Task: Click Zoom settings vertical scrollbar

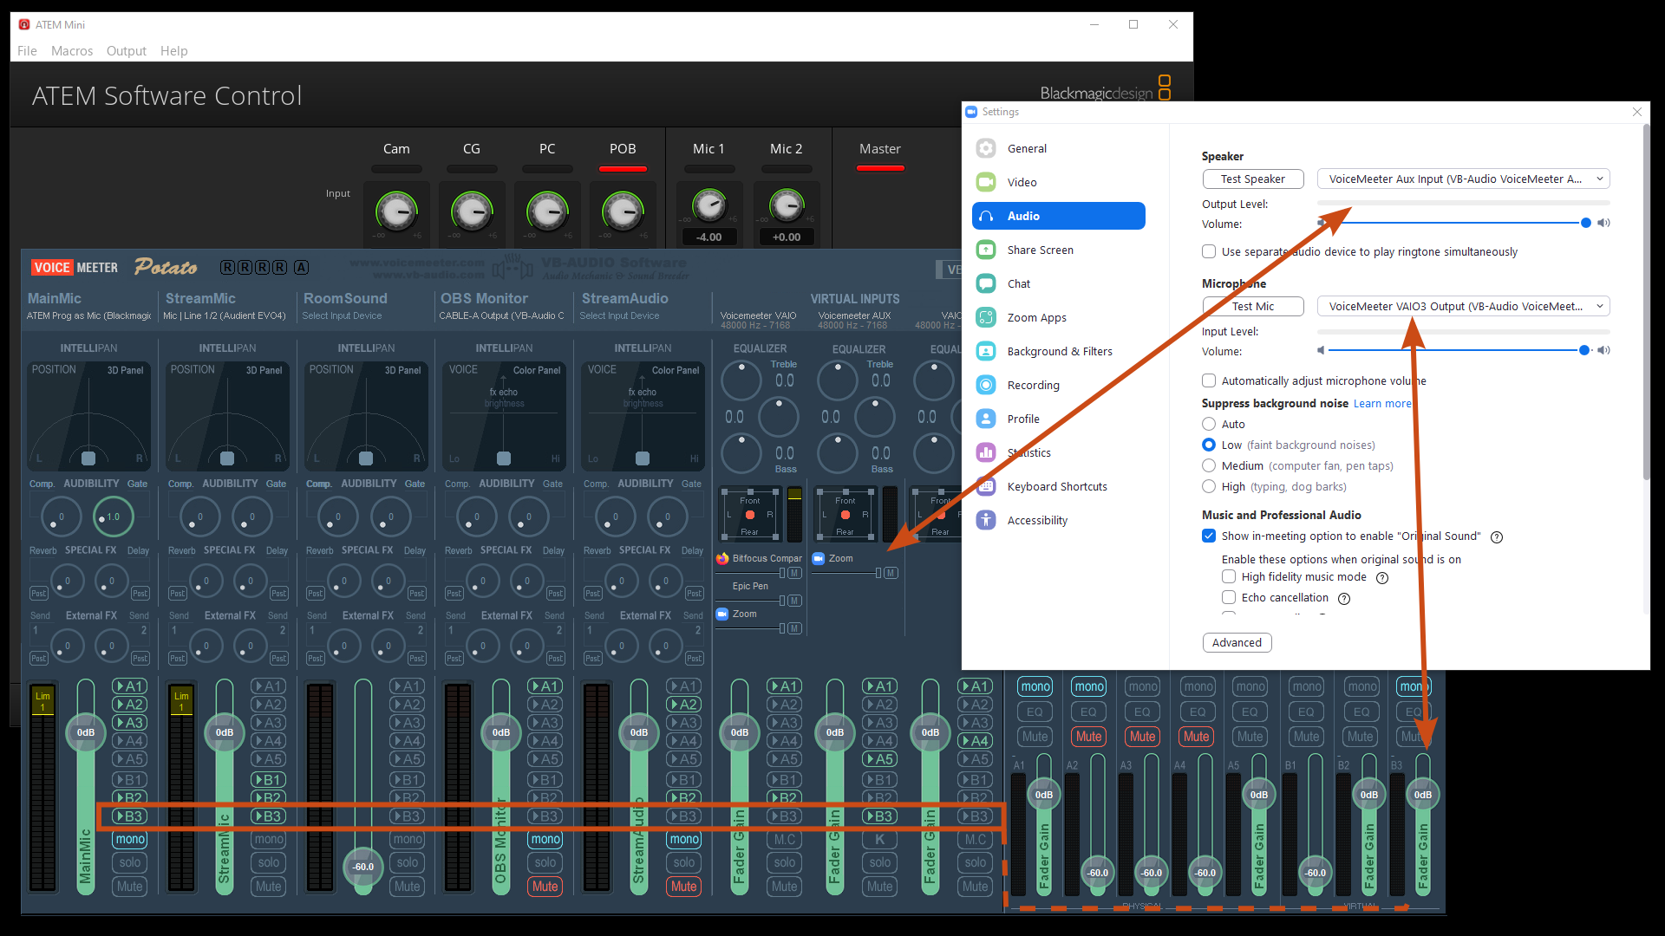Action: 1646,303
